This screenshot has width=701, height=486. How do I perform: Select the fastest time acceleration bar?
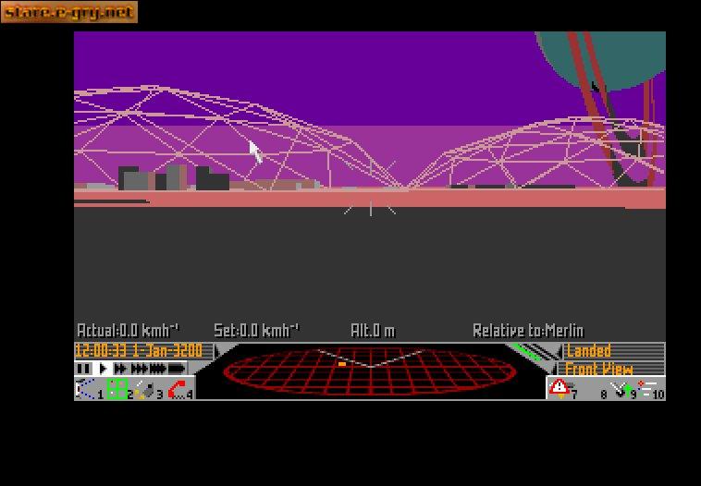pyautogui.click(x=177, y=369)
